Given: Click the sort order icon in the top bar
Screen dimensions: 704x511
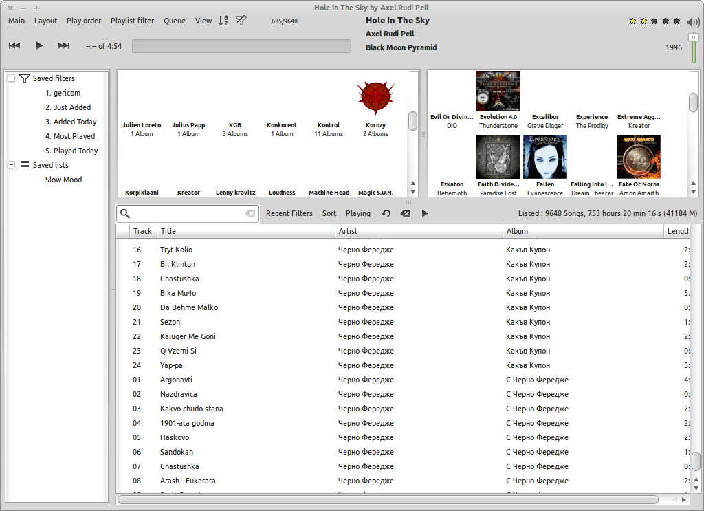Looking at the screenshot, I should click(223, 21).
